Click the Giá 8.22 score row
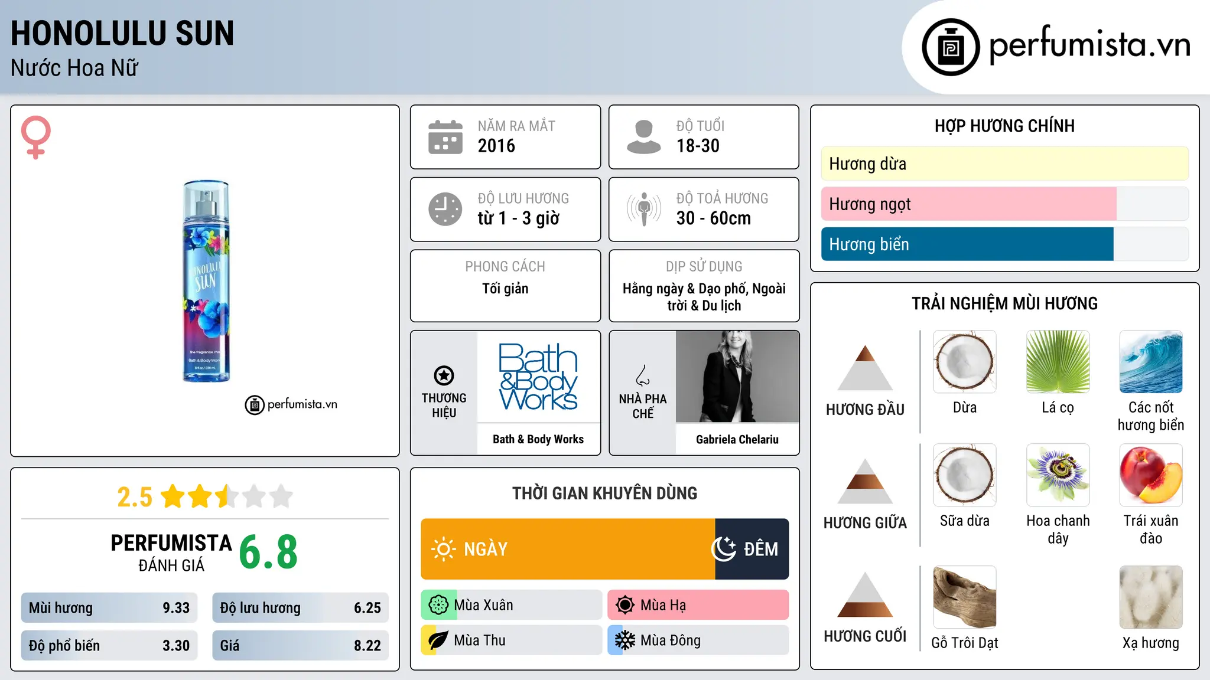1210x680 pixels. click(300, 646)
